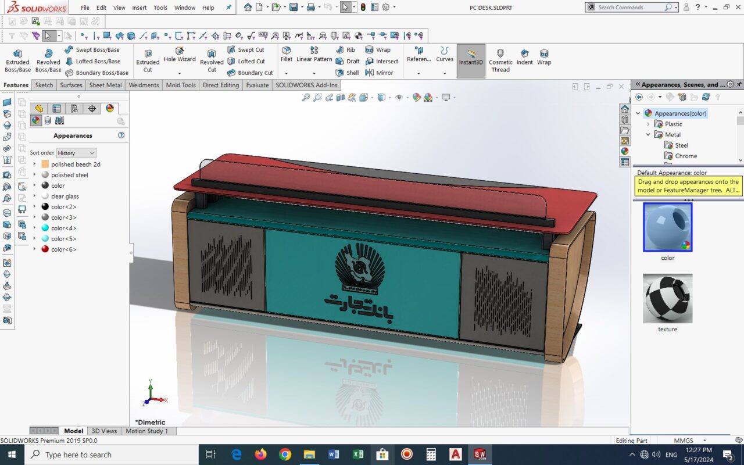
Task: Toggle the Display Decals filter button
Action: pyautogui.click(x=48, y=121)
